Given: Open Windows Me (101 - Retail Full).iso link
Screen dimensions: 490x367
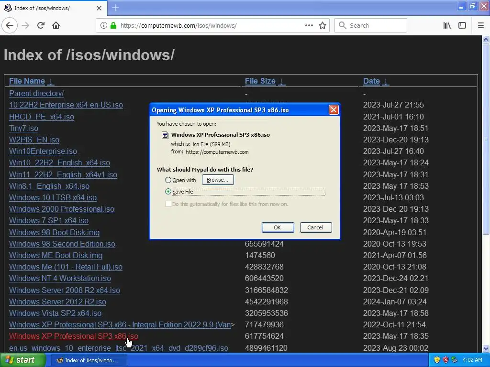Looking at the screenshot, I should [x=66, y=267].
